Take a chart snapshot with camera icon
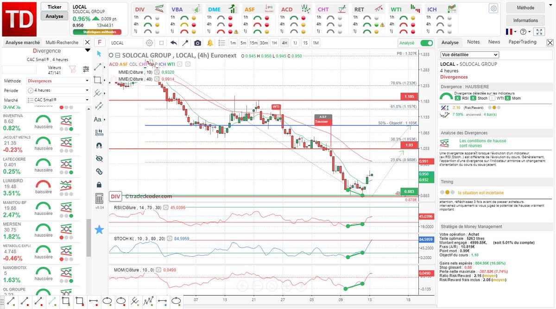Viewport: 556px width, 309px height. coord(198,43)
